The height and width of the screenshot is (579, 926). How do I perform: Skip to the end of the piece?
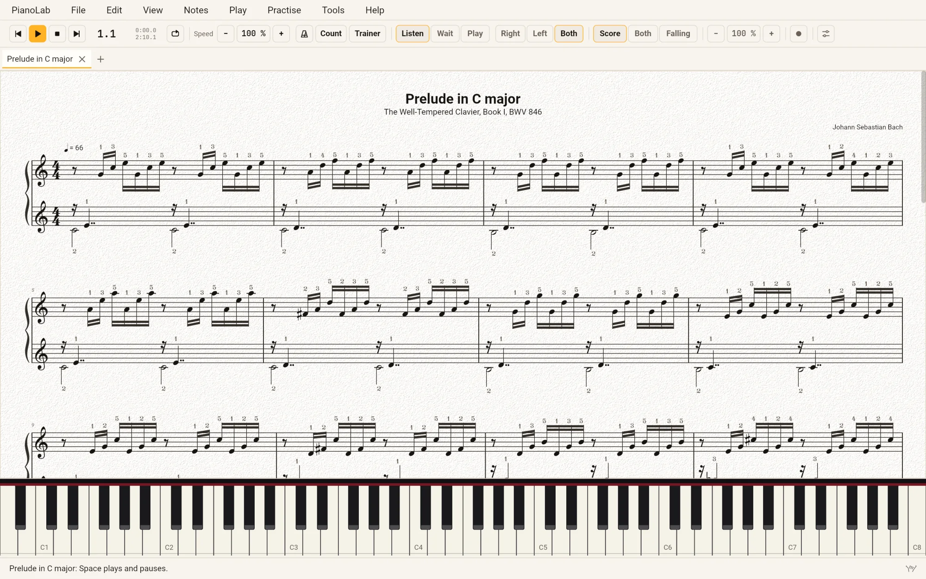point(77,33)
